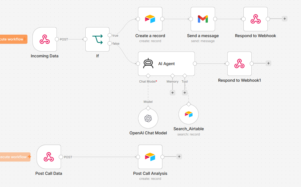Click the Send a message output connector
The image size is (301, 187).
tap(215, 19)
